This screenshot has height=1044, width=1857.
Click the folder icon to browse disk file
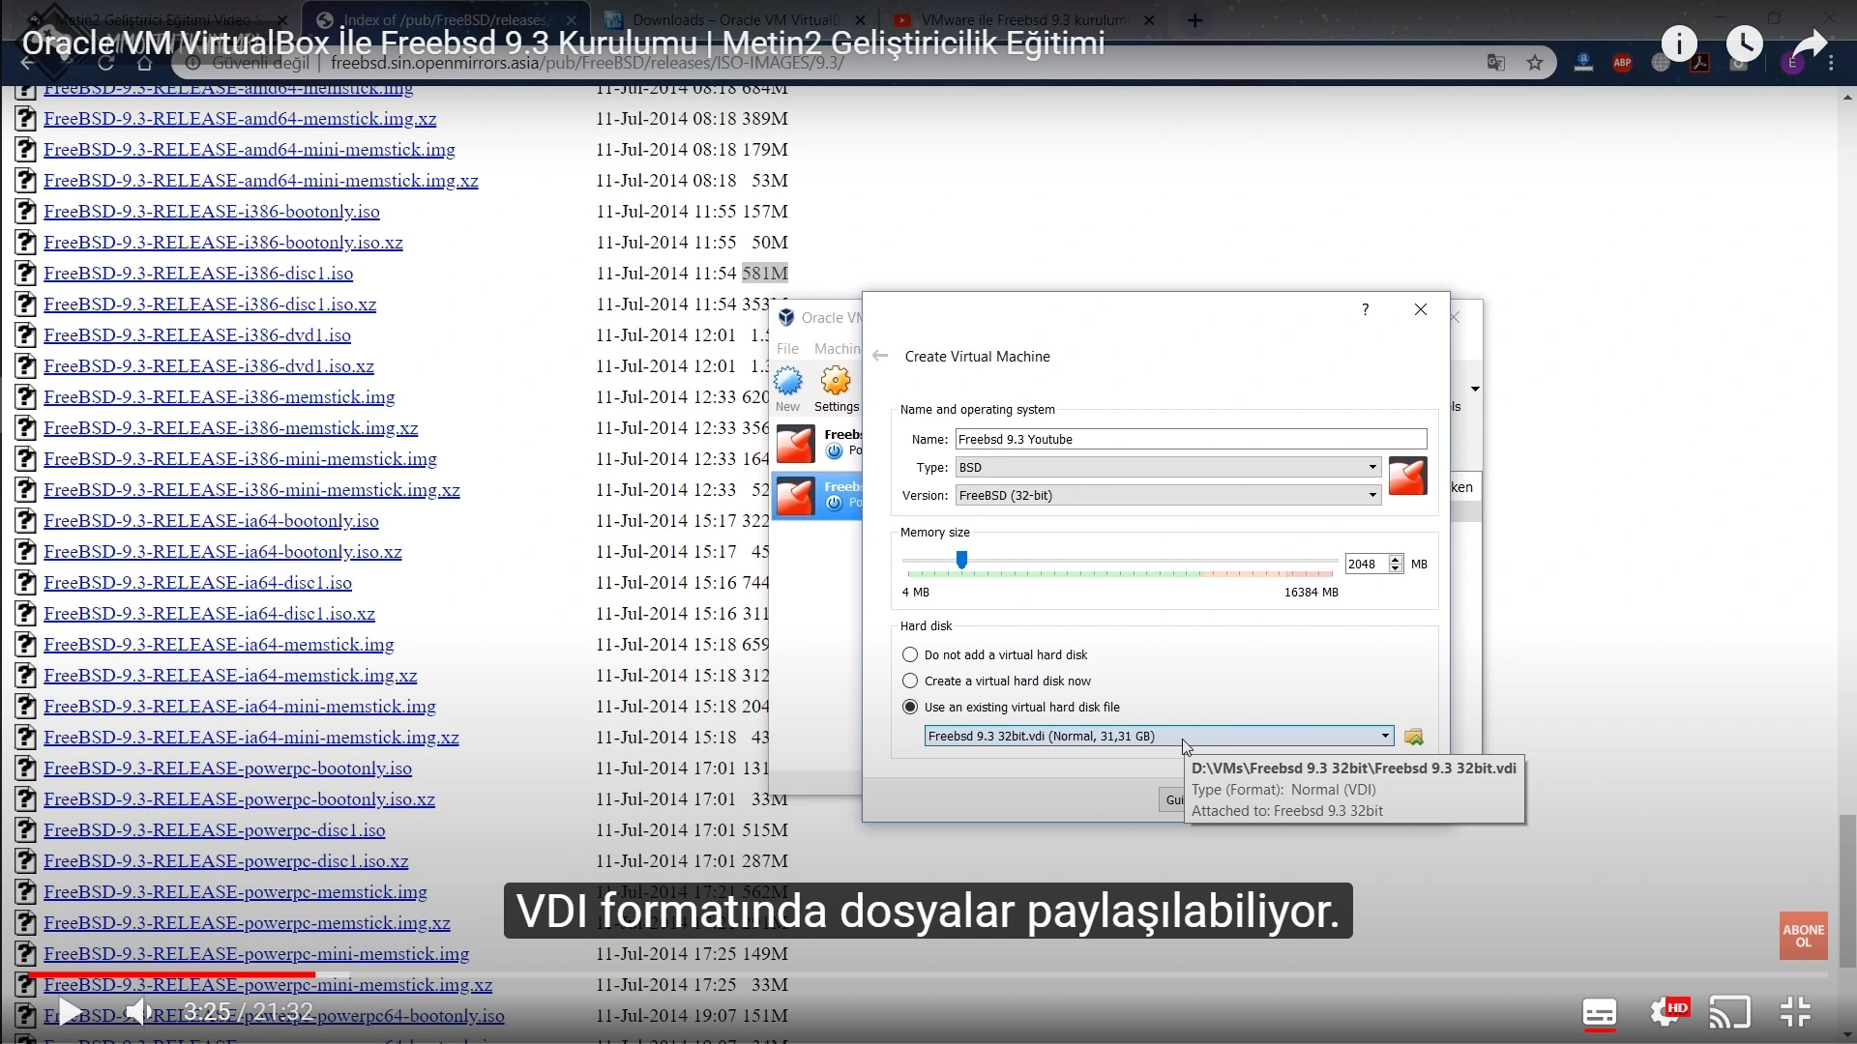1414,737
